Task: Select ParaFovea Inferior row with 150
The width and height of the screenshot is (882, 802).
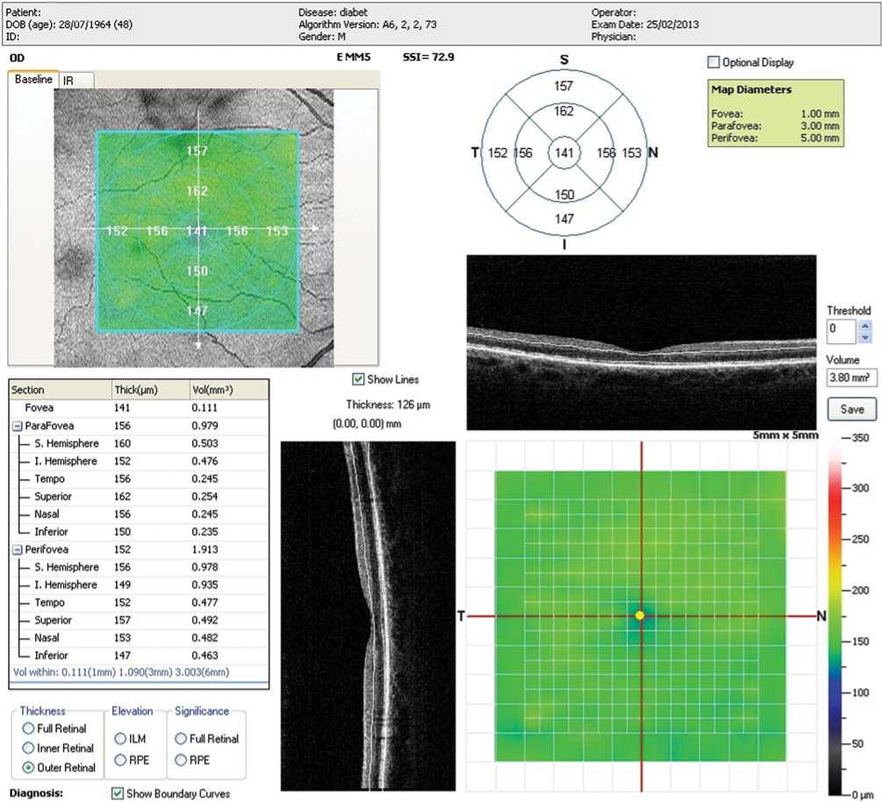Action: (139, 532)
